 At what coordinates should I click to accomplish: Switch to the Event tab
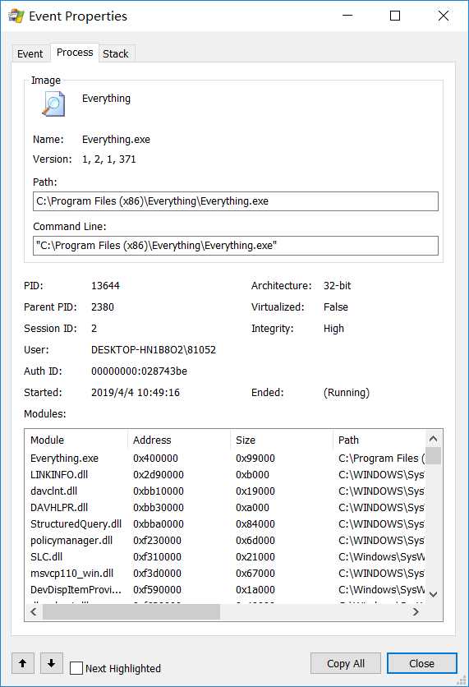click(30, 54)
